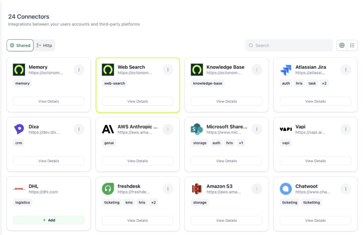The height and width of the screenshot is (235, 363).
Task: Click the Amazon S3 logo icon
Action: [x=197, y=189]
